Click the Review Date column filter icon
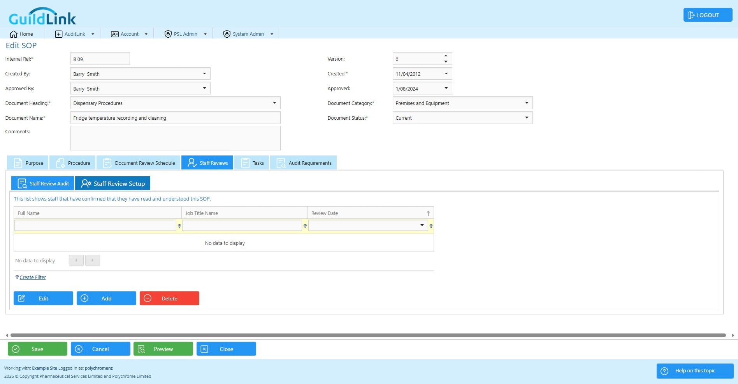This screenshot has width=738, height=384. (431, 226)
